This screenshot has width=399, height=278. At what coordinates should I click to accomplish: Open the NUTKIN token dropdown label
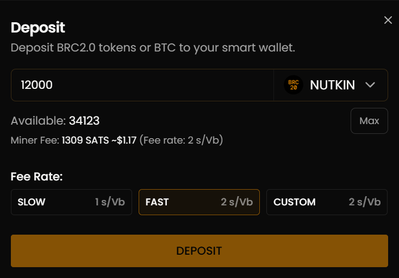[x=332, y=85]
